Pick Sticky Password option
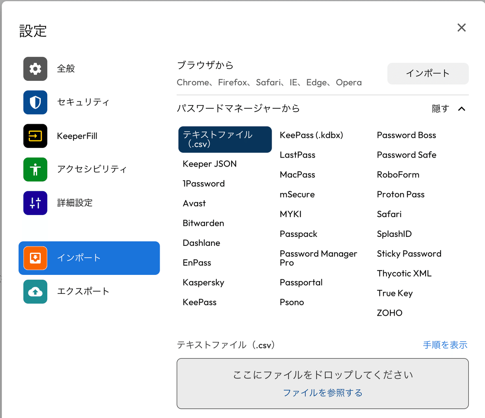The width and height of the screenshot is (485, 418). (409, 254)
